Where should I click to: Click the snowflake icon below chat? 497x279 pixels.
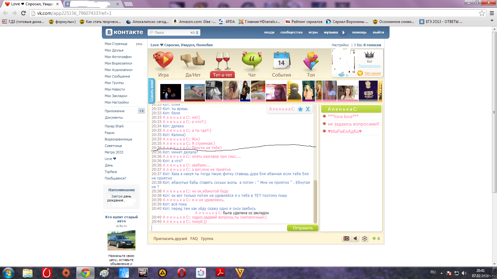click(x=365, y=238)
